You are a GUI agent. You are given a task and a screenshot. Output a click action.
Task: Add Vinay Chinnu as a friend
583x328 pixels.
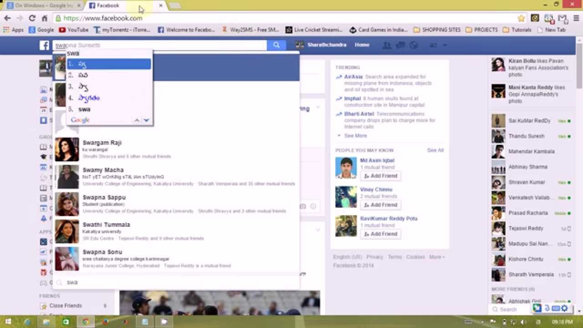point(381,205)
